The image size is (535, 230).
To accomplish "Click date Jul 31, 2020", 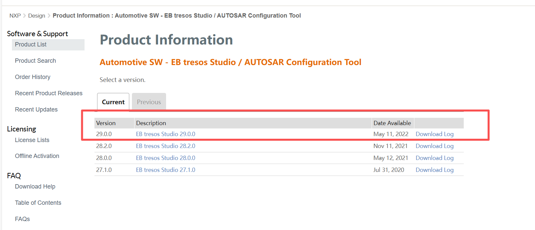I will pyautogui.click(x=389, y=170).
